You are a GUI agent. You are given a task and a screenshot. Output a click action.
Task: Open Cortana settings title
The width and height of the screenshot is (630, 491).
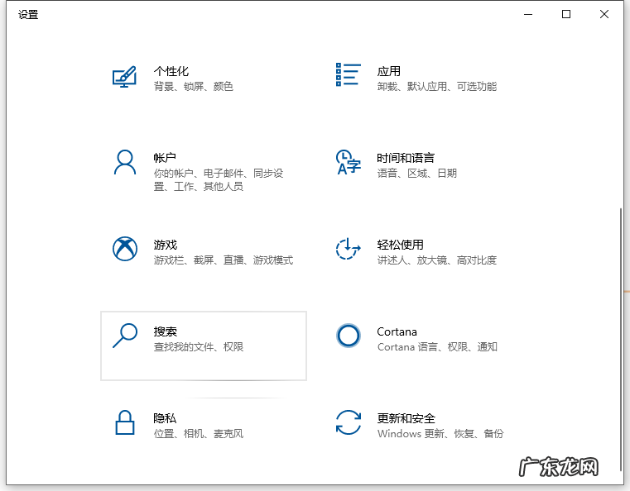(x=397, y=331)
